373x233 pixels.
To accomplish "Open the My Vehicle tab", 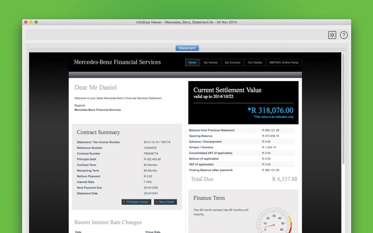I will (x=211, y=62).
